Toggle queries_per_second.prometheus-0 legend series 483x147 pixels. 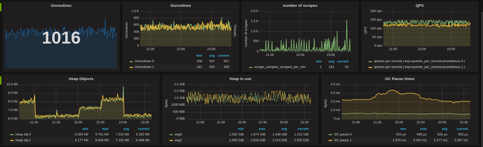[x=419, y=61]
